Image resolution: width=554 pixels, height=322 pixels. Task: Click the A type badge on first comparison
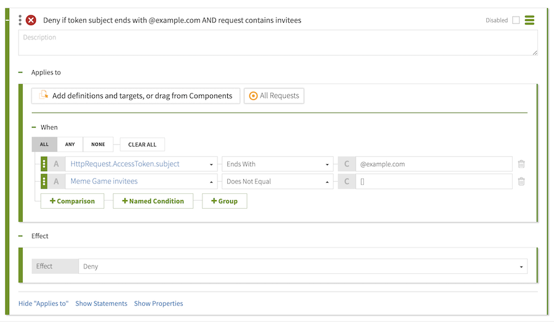pos(57,164)
